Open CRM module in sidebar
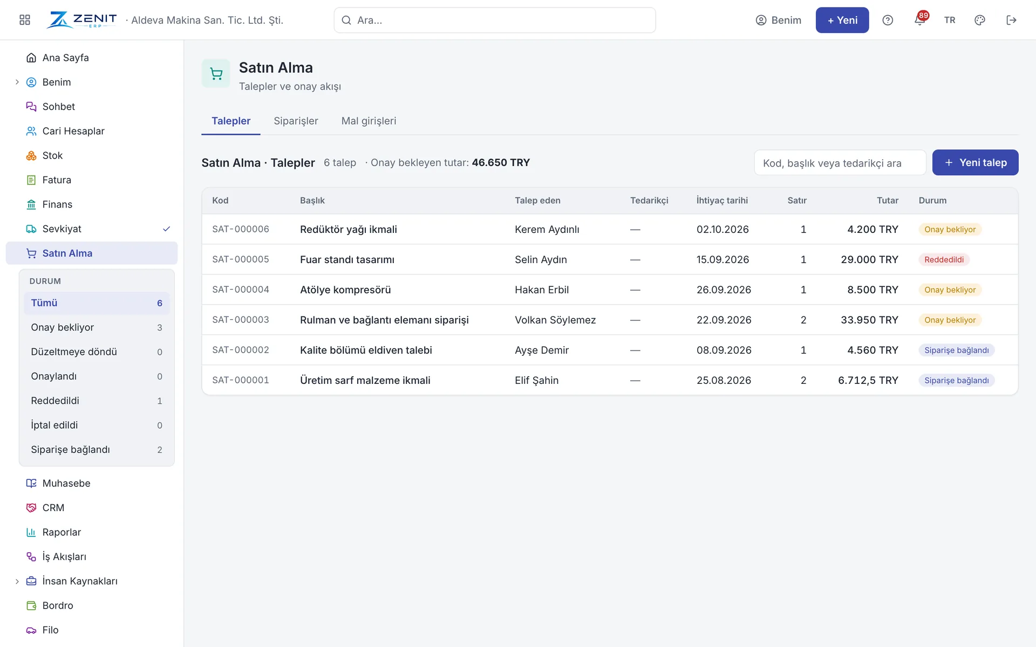The width and height of the screenshot is (1036, 647). [x=92, y=508]
